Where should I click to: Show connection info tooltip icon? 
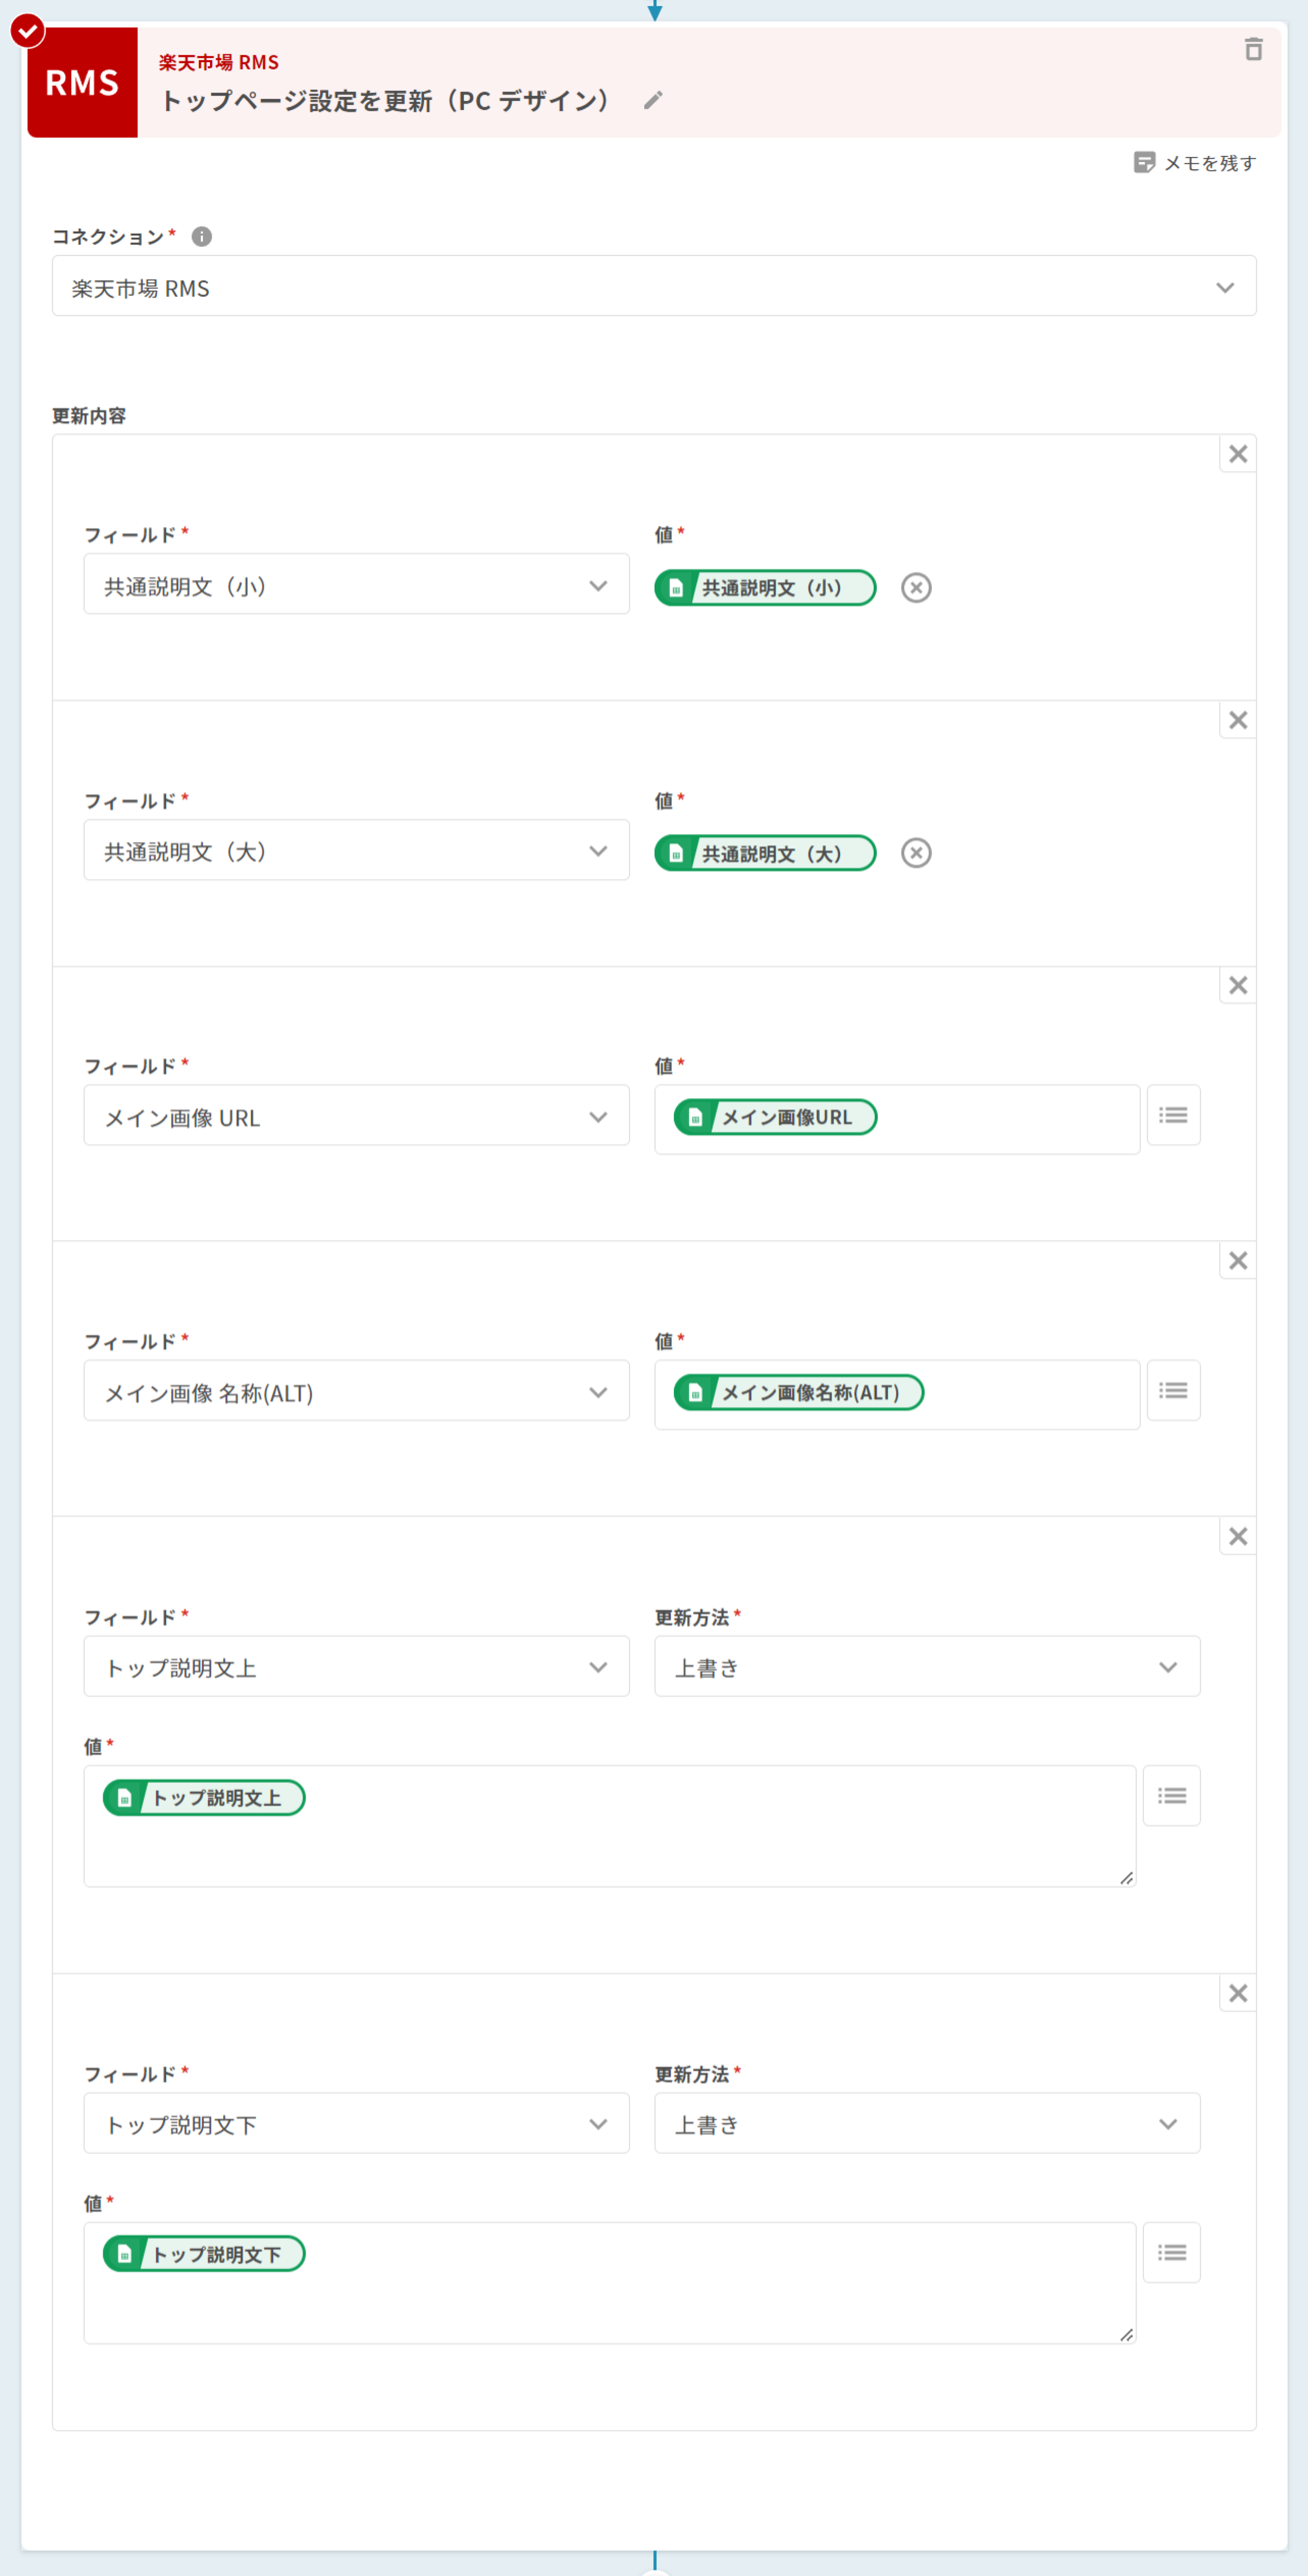202,237
